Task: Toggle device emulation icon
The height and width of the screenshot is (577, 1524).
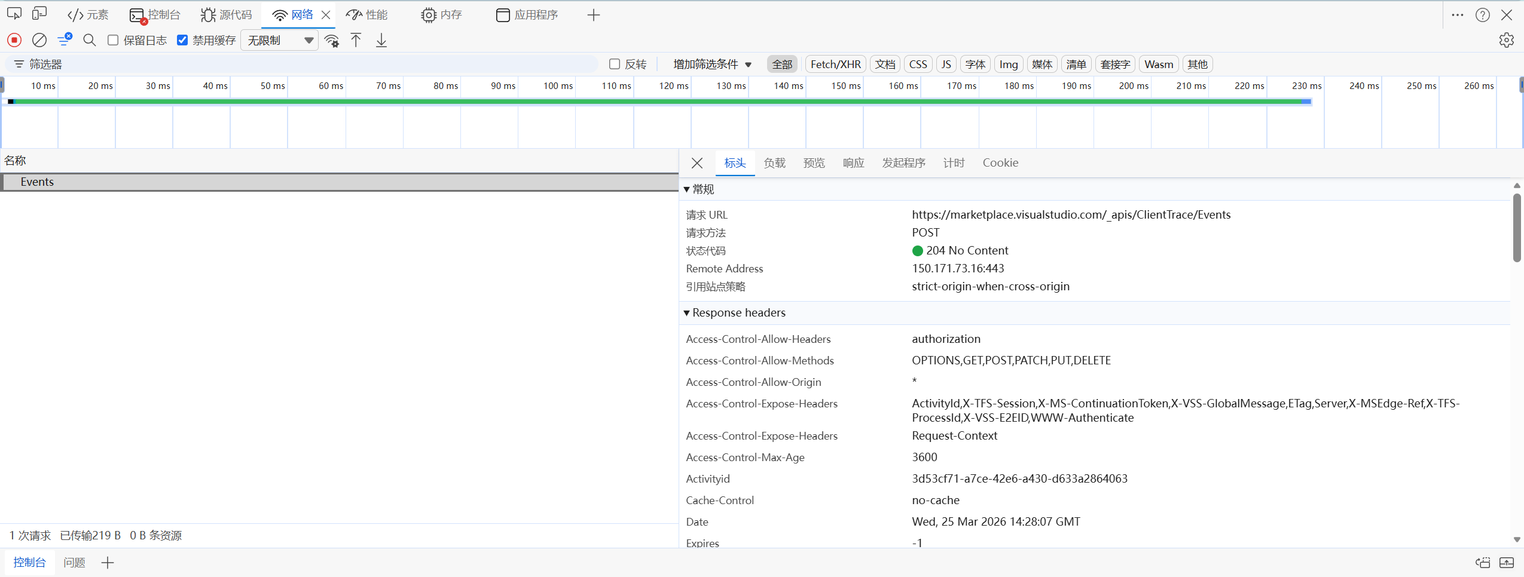Action: tap(39, 14)
